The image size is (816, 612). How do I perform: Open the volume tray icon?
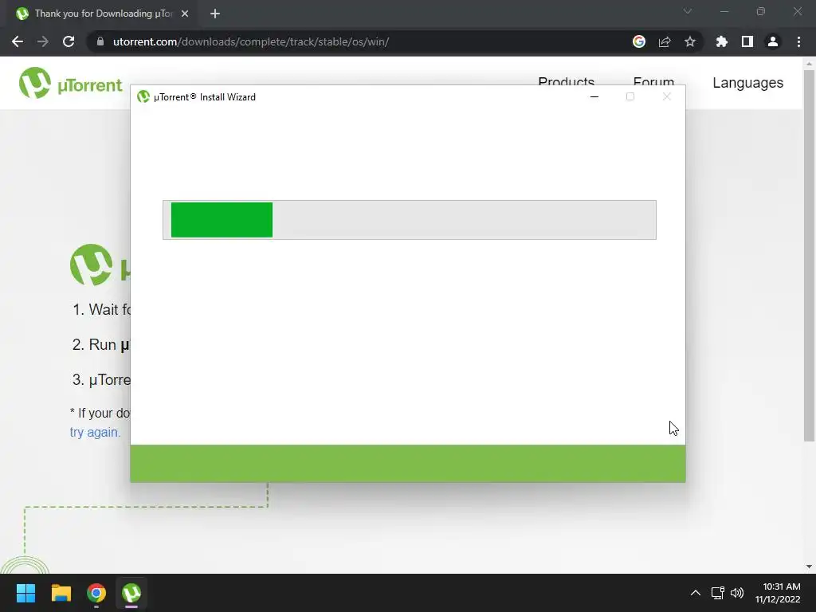(x=737, y=593)
